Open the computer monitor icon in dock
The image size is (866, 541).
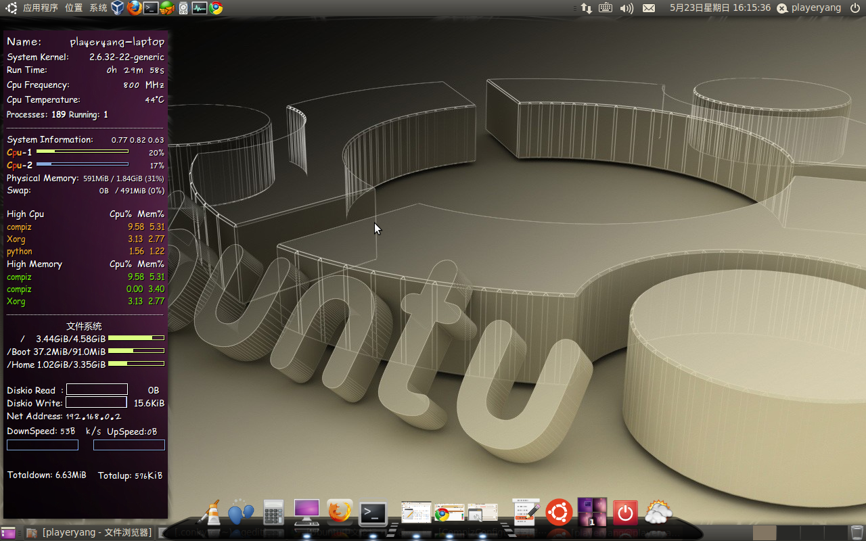click(x=306, y=512)
